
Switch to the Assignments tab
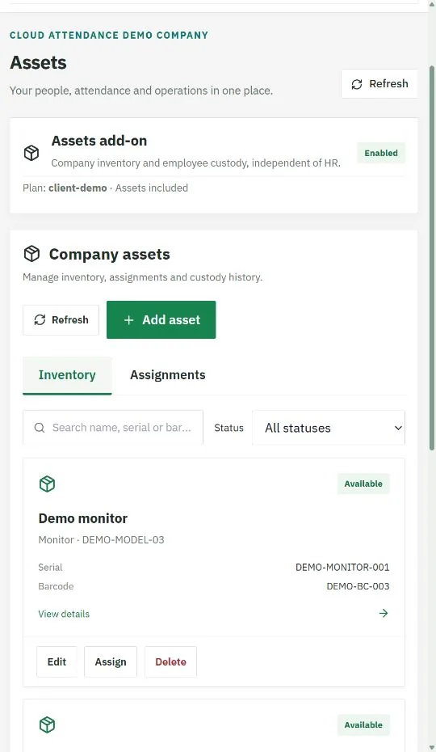click(x=168, y=375)
